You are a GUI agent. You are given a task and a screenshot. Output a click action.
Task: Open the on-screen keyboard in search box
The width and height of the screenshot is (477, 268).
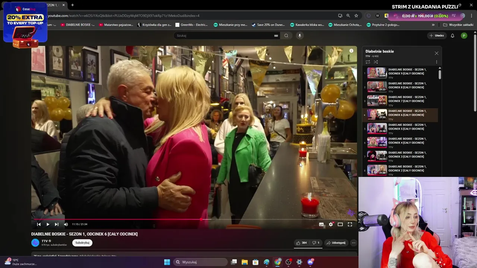pyautogui.click(x=276, y=36)
